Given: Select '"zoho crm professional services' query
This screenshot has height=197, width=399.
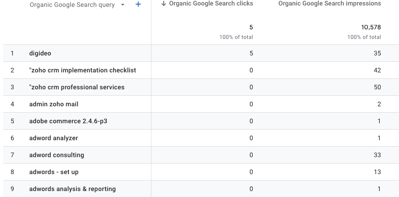Looking at the screenshot, I should [x=77, y=87].
